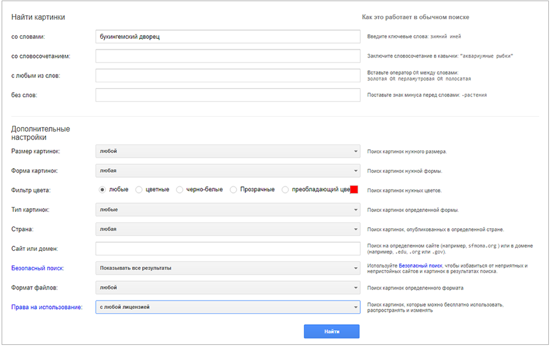Expand the «Форма картинок» dropdown
Image resolution: width=550 pixels, height=346 pixels.
(227, 171)
